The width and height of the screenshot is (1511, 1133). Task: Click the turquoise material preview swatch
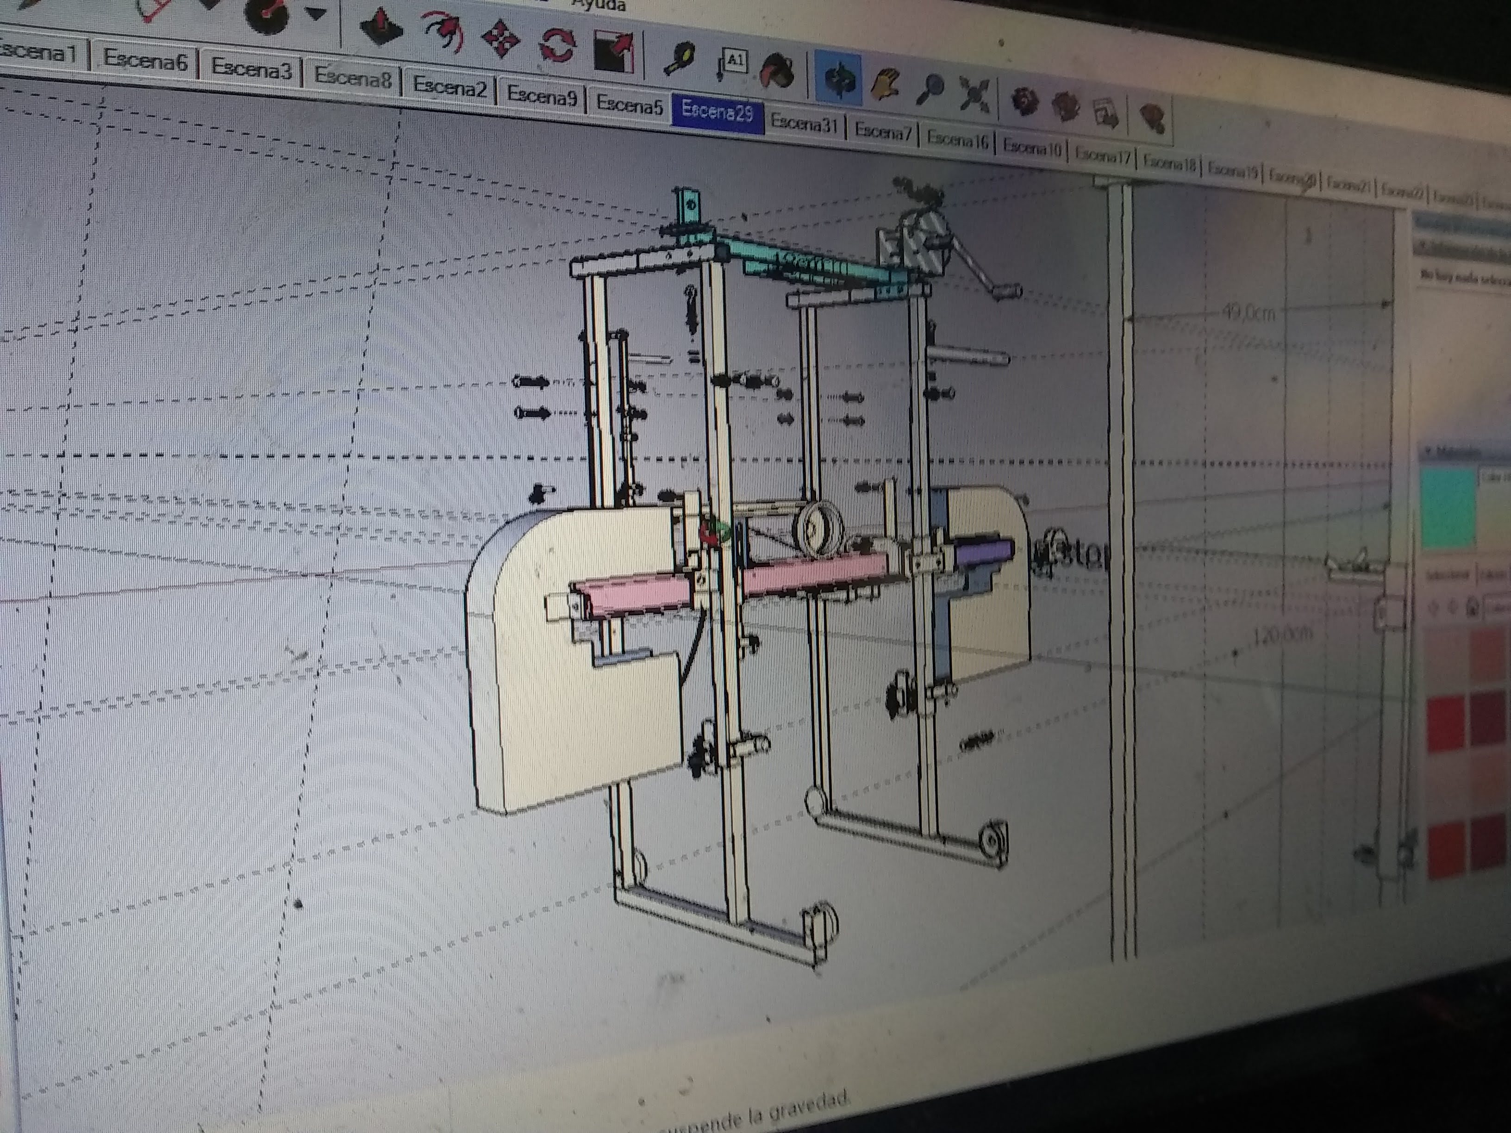1449,509
